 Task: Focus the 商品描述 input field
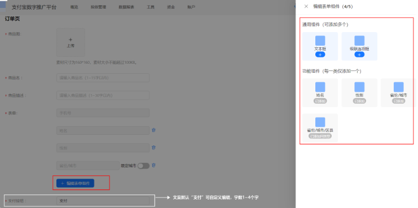point(103,95)
